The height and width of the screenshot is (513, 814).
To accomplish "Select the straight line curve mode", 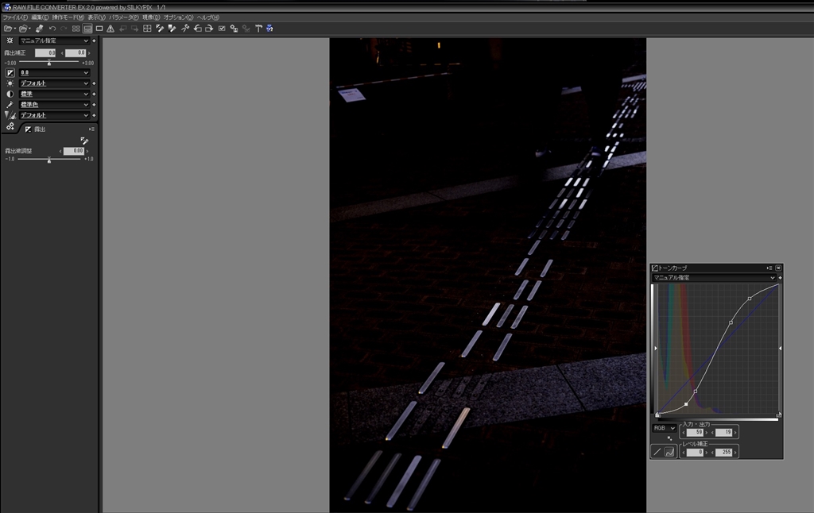I will click(657, 452).
